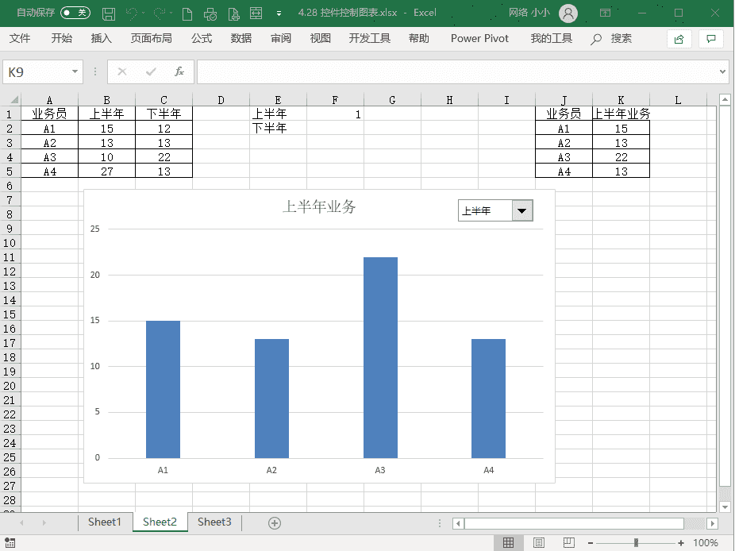Image resolution: width=735 pixels, height=551 pixels.
Task: Open the undo history dropdown arrow
Action: coord(143,13)
